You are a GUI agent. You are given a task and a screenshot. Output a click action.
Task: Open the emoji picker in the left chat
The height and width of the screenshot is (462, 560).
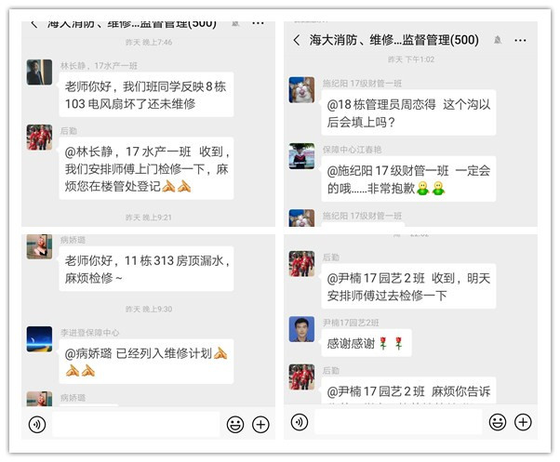point(235,425)
